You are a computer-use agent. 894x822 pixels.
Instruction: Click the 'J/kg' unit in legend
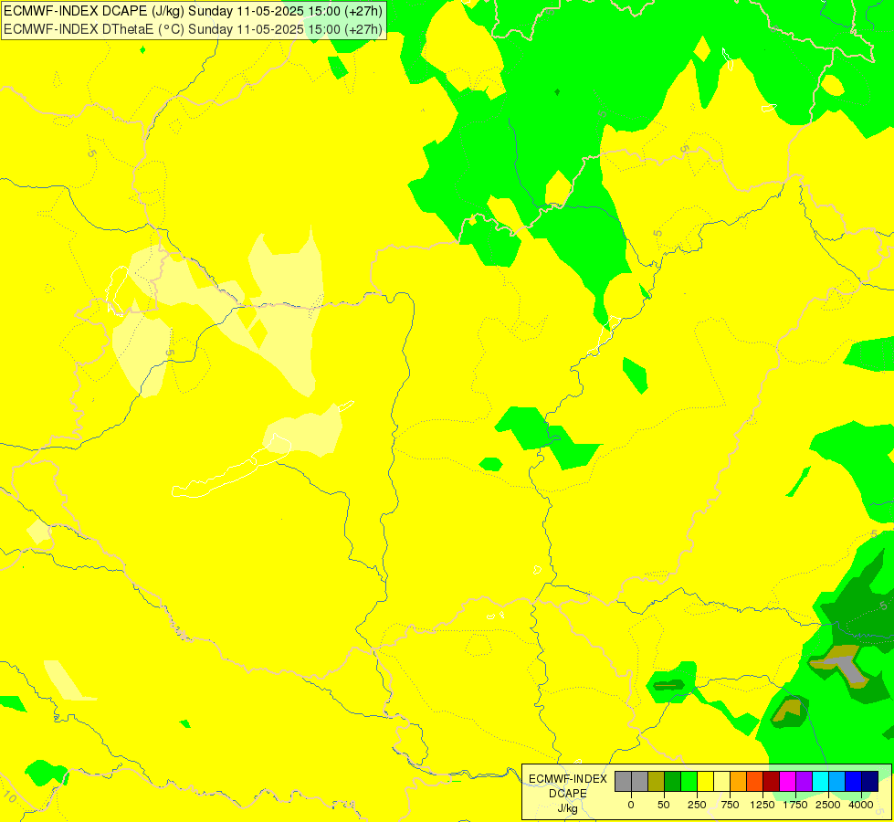[x=567, y=809]
